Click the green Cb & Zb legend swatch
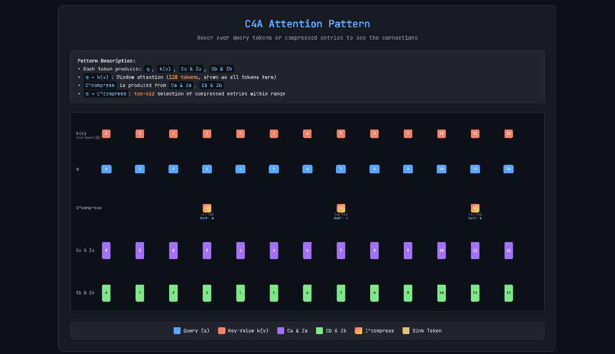615x354 pixels. point(319,331)
